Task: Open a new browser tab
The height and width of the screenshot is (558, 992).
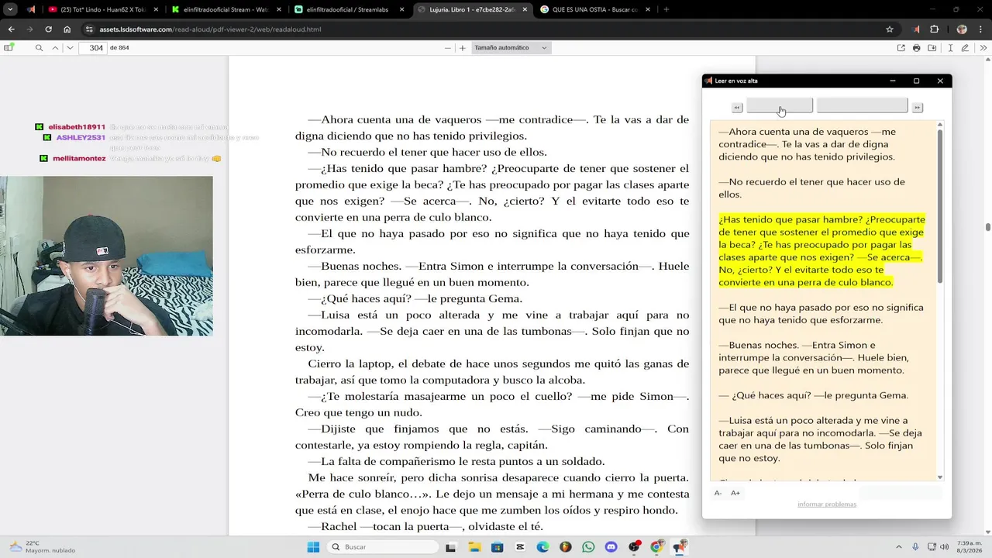Action: 666,9
